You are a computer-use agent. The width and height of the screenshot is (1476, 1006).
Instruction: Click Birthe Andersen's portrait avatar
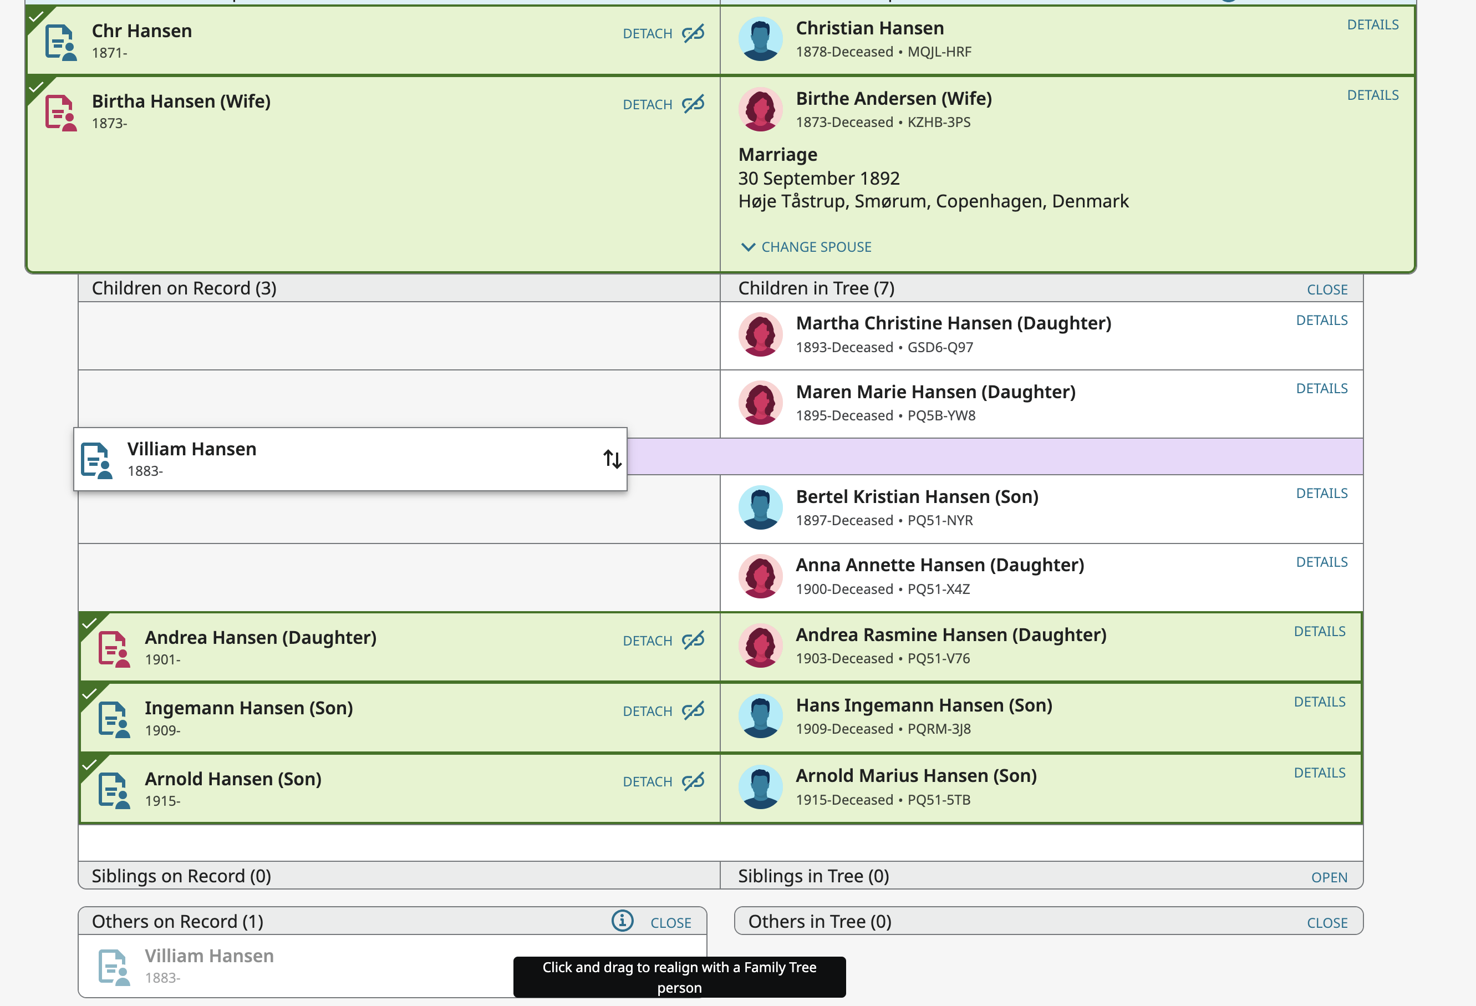coord(760,109)
